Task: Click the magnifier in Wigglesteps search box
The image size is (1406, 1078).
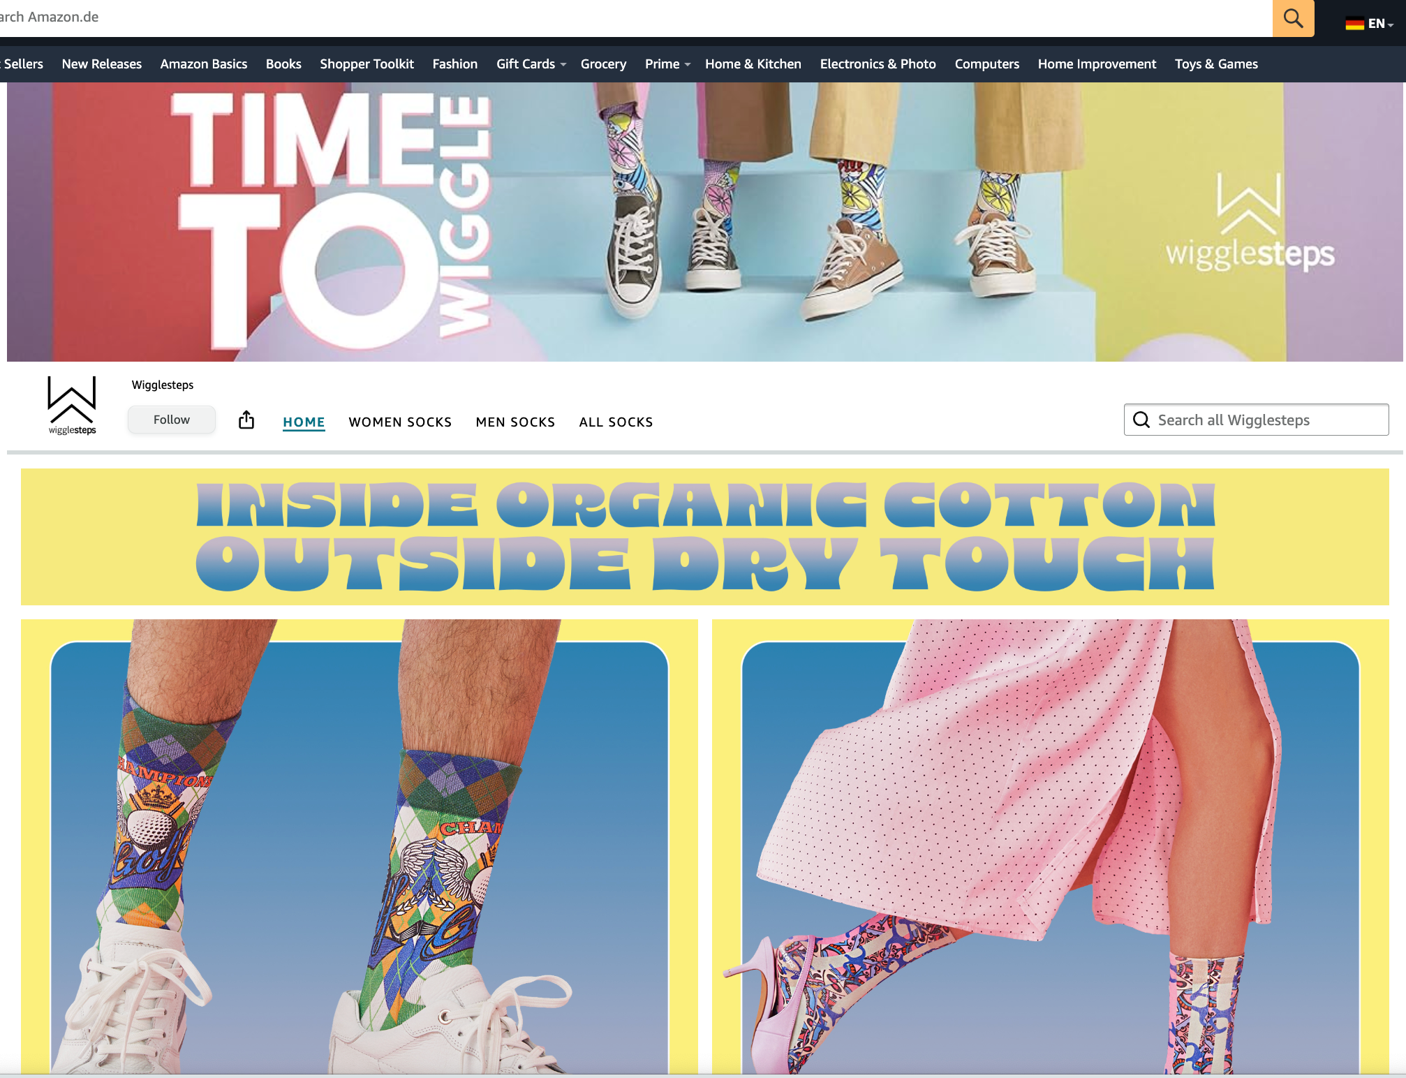Action: (1141, 420)
